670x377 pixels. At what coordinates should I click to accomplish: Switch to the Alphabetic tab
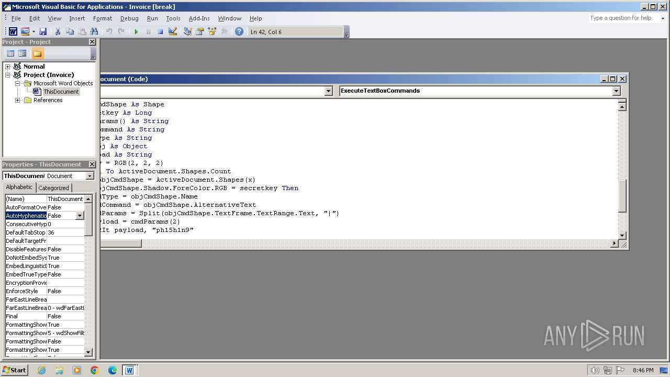tap(19, 187)
